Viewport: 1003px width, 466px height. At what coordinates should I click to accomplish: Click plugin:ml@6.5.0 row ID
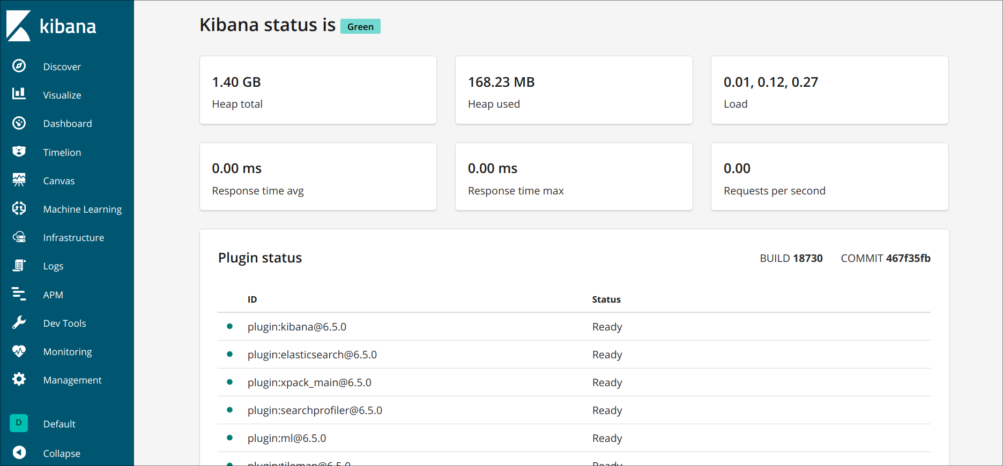tap(287, 438)
